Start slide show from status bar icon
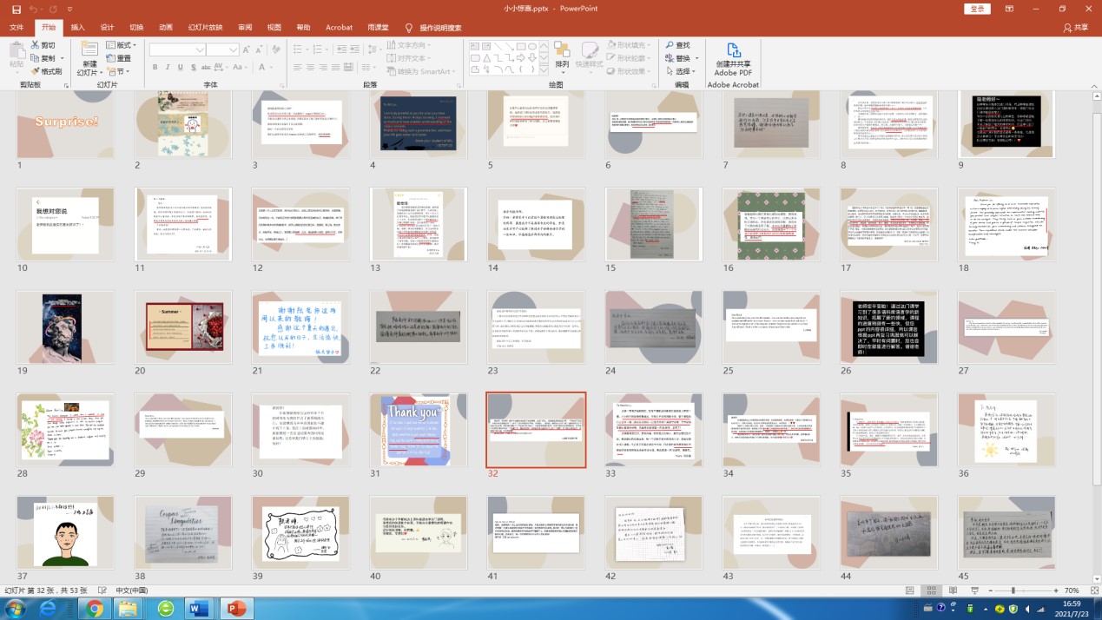The width and height of the screenshot is (1102, 620). pos(973,590)
